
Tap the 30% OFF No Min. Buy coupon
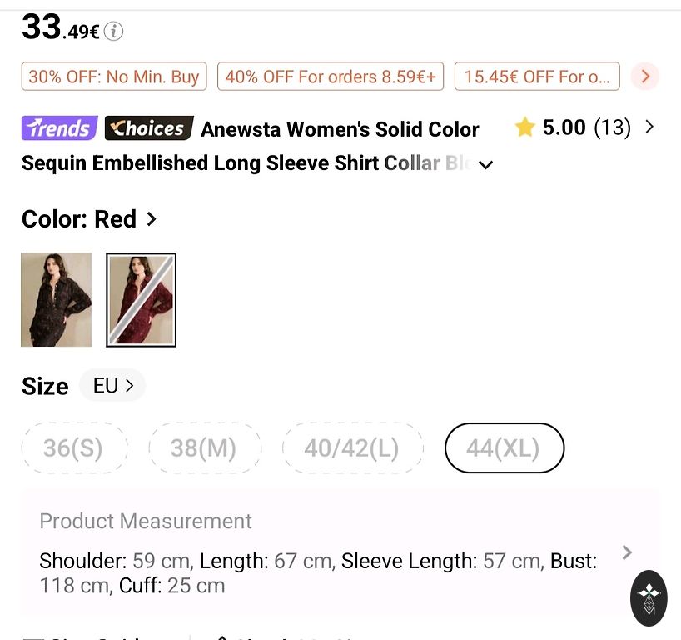click(114, 77)
